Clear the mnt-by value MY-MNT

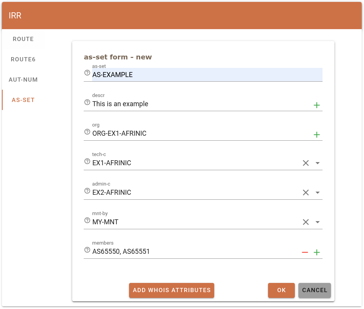[x=306, y=222]
